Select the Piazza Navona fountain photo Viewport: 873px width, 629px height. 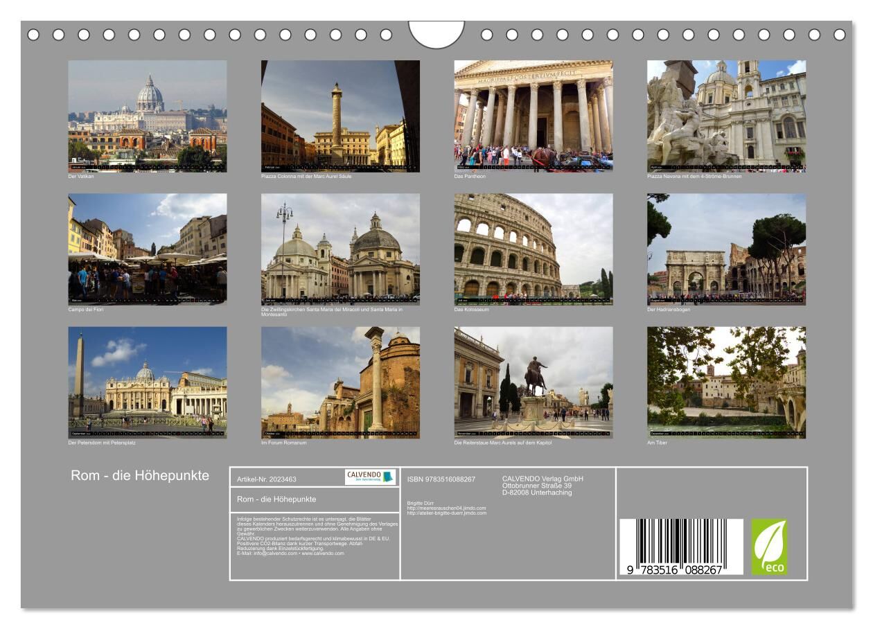point(726,115)
